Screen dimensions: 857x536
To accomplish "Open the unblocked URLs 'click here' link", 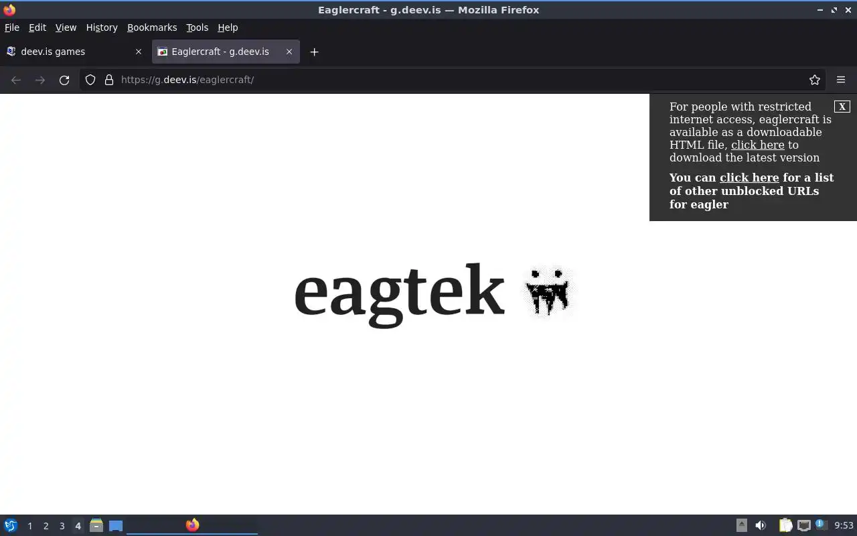I will [x=749, y=178].
